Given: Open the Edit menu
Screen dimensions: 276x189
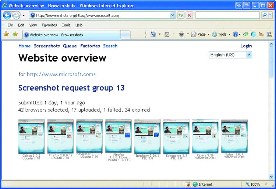Looking at the screenshot, I should pyautogui.click(x=21, y=25).
